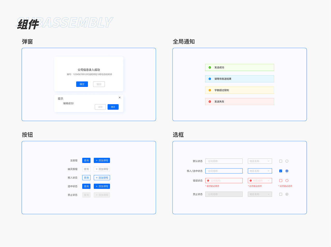Click 确定 in 公司信息录入成功 dialog

82,84
